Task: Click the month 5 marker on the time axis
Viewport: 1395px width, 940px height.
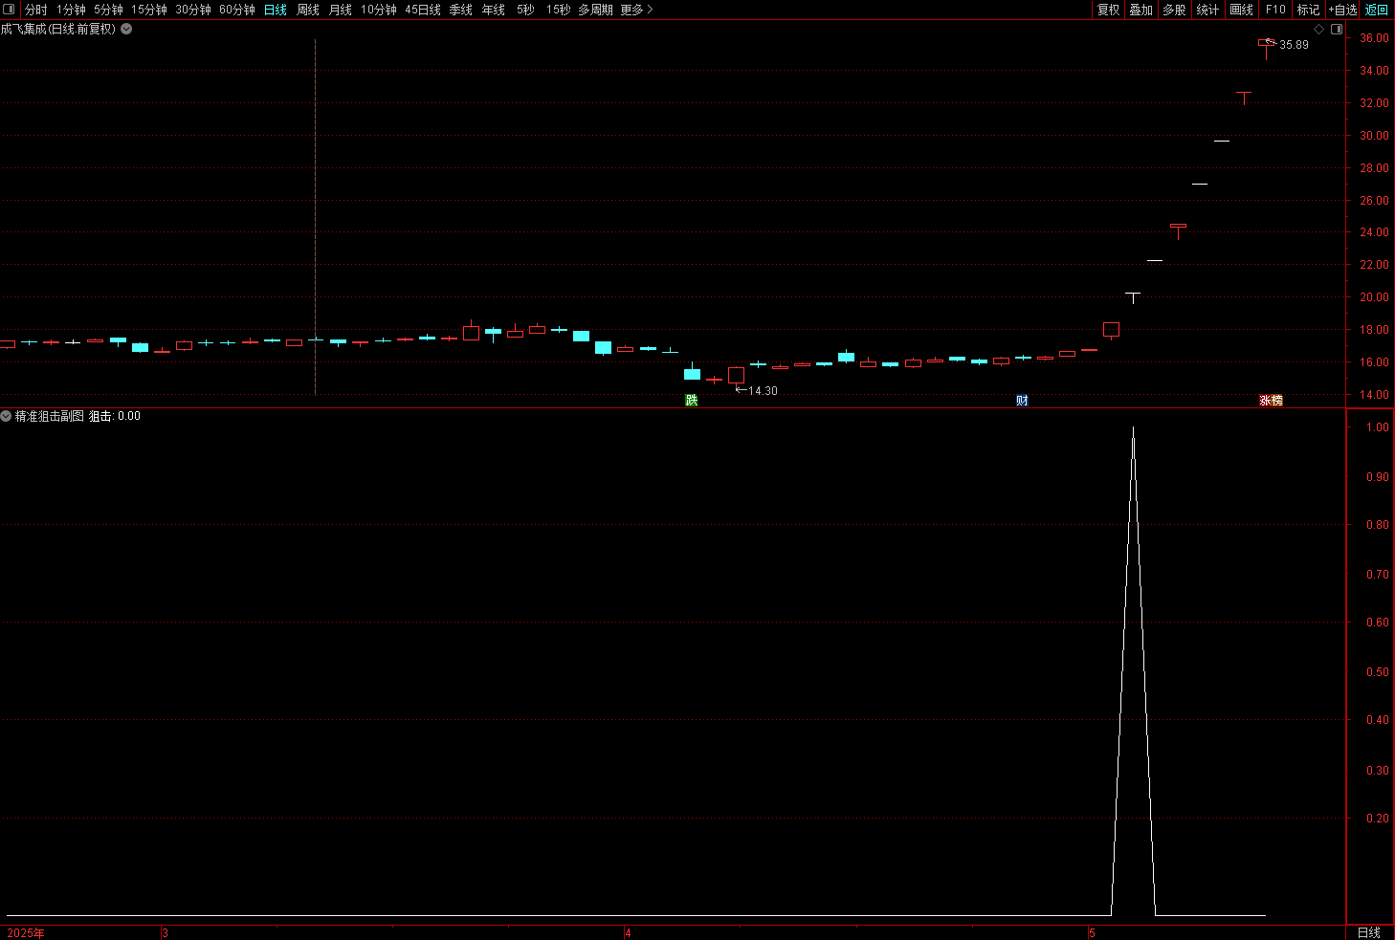Action: (1092, 933)
